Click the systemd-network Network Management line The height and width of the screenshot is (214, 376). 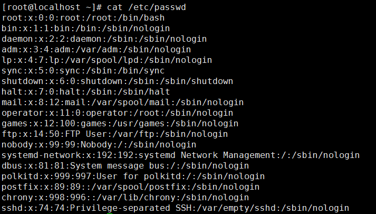181,155
